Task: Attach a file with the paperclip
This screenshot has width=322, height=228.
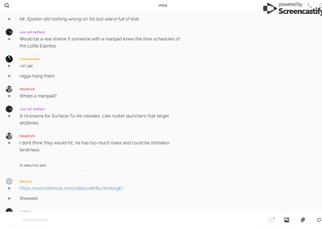Action: (303, 220)
